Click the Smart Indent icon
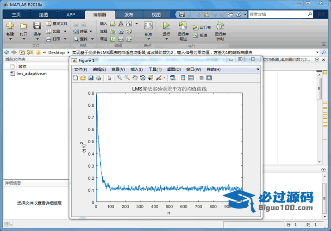This screenshot has width=331, height=231. click(113, 39)
